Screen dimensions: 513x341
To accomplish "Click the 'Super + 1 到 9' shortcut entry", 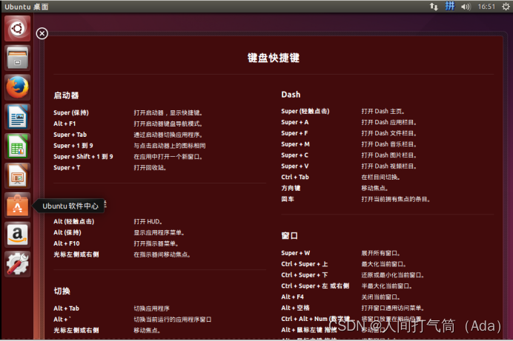I will pyautogui.click(x=73, y=146).
